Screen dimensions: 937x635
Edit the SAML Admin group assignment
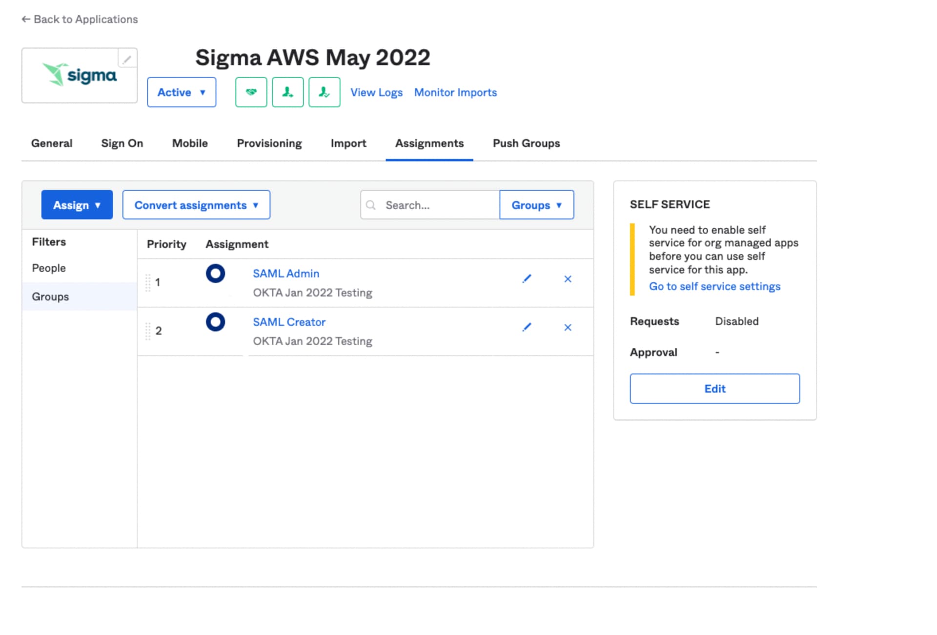click(527, 279)
